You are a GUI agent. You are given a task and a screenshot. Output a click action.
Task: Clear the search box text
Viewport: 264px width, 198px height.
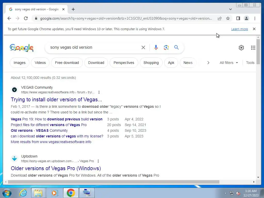(143, 47)
